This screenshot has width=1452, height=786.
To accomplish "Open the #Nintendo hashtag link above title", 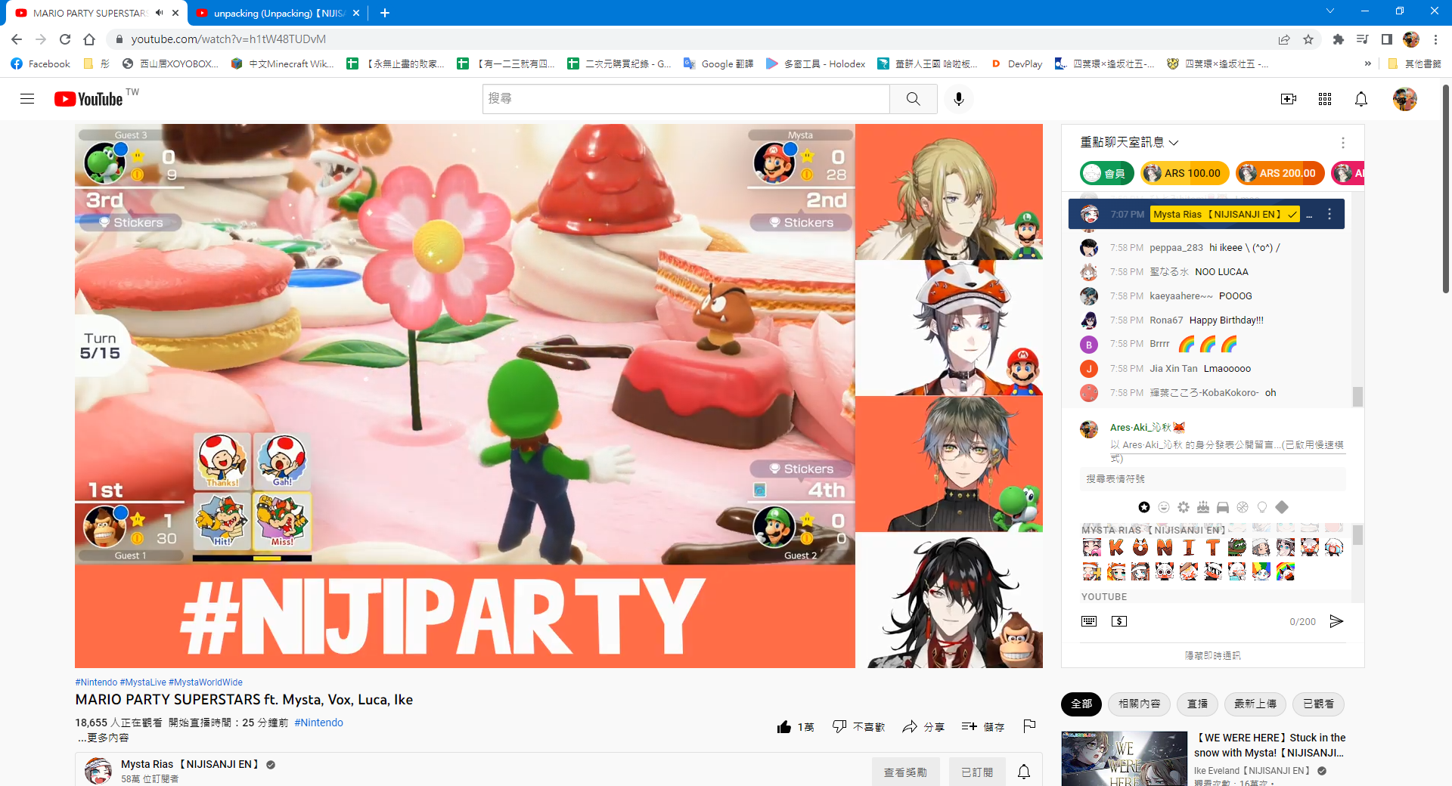I will [x=96, y=682].
